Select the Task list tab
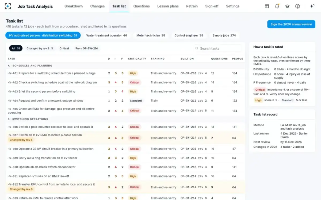 pos(119,6)
